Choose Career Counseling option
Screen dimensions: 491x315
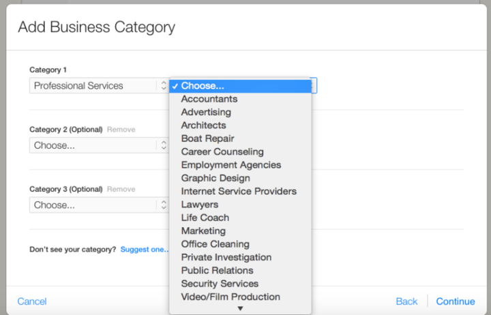coord(222,151)
